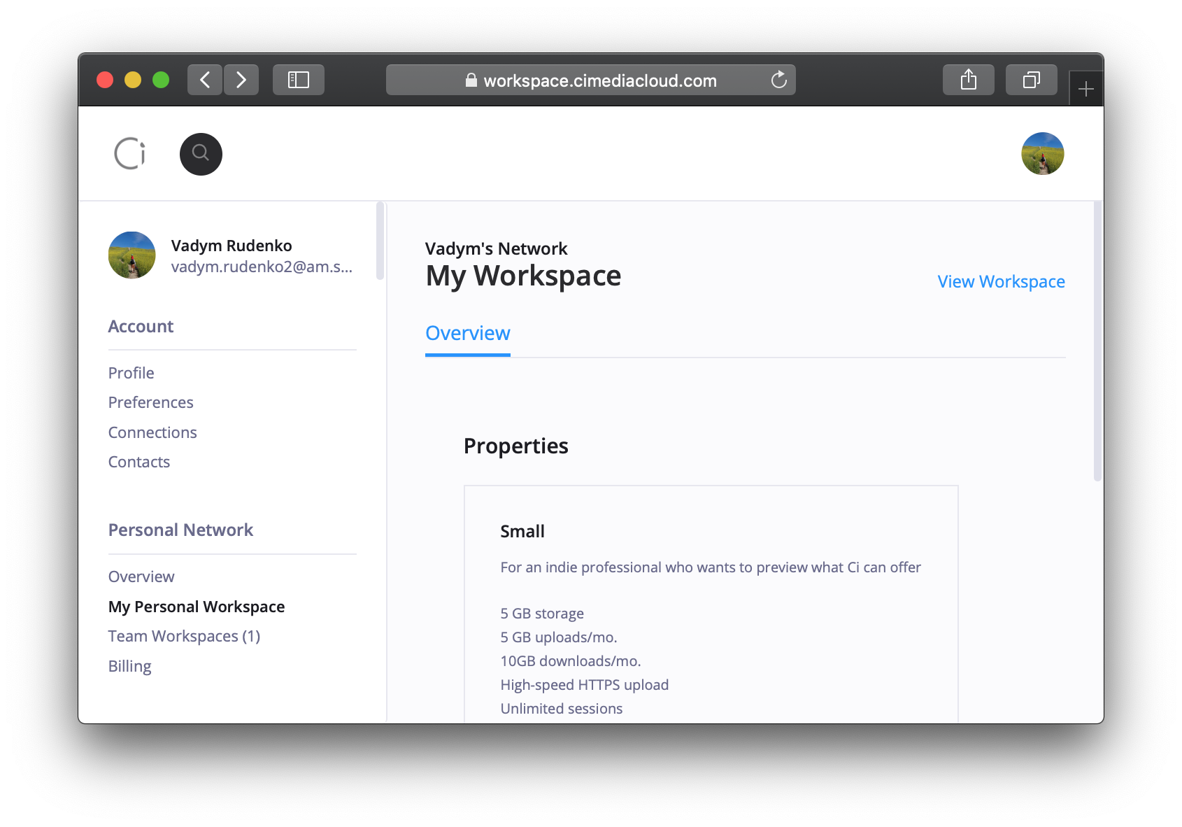This screenshot has width=1182, height=827.
Task: Click the 5 GB storage line
Action: pos(542,614)
